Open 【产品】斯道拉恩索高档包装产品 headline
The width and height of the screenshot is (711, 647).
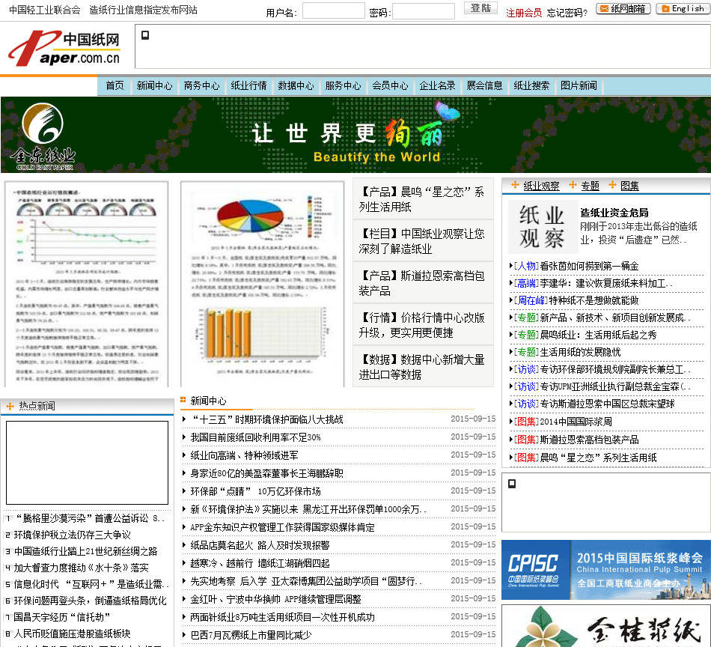pos(423,282)
